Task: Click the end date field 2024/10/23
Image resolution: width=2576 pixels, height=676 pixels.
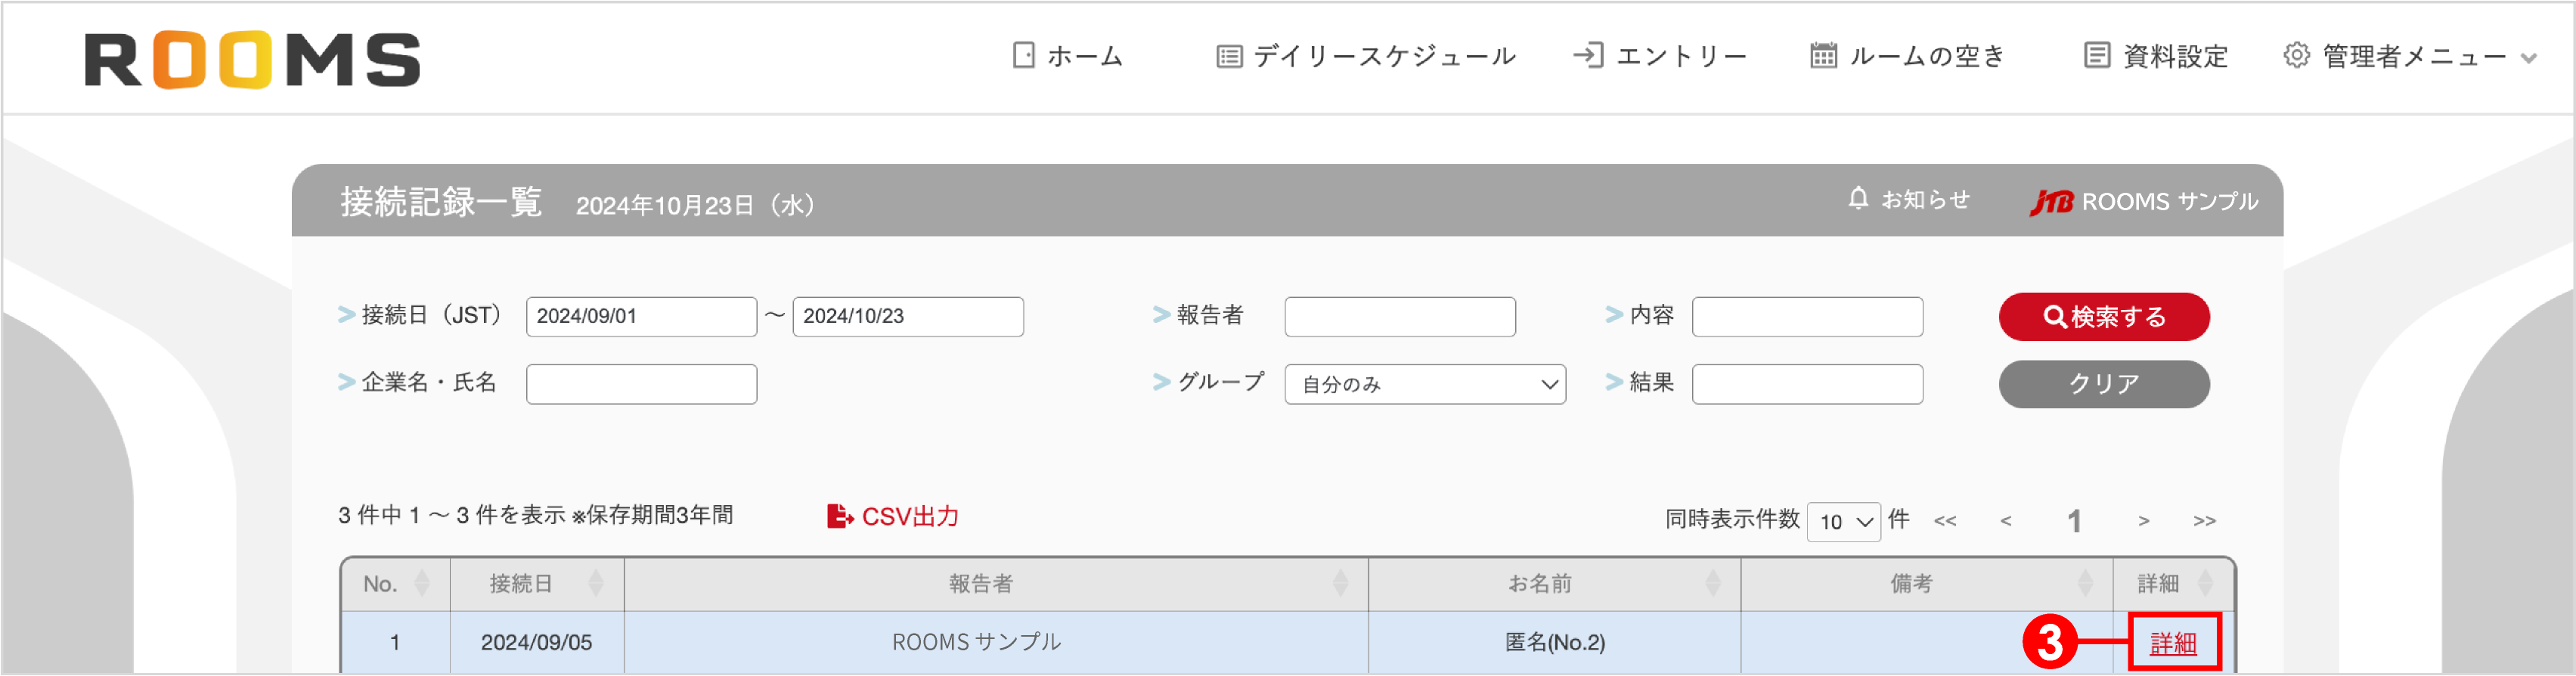Action: 908,316
